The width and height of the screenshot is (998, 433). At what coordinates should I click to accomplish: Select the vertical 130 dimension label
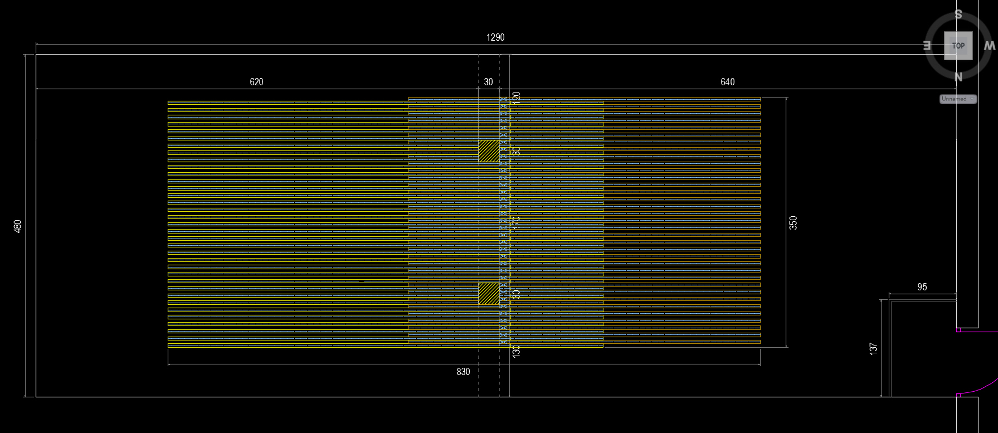coord(517,351)
